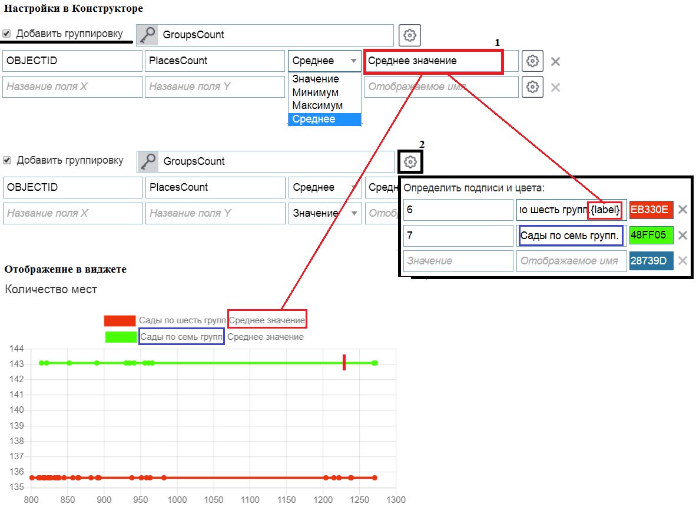Screen dimensions: 696x507
Task: Open gear settings of the topmost GroupsCount field
Action: tap(410, 35)
